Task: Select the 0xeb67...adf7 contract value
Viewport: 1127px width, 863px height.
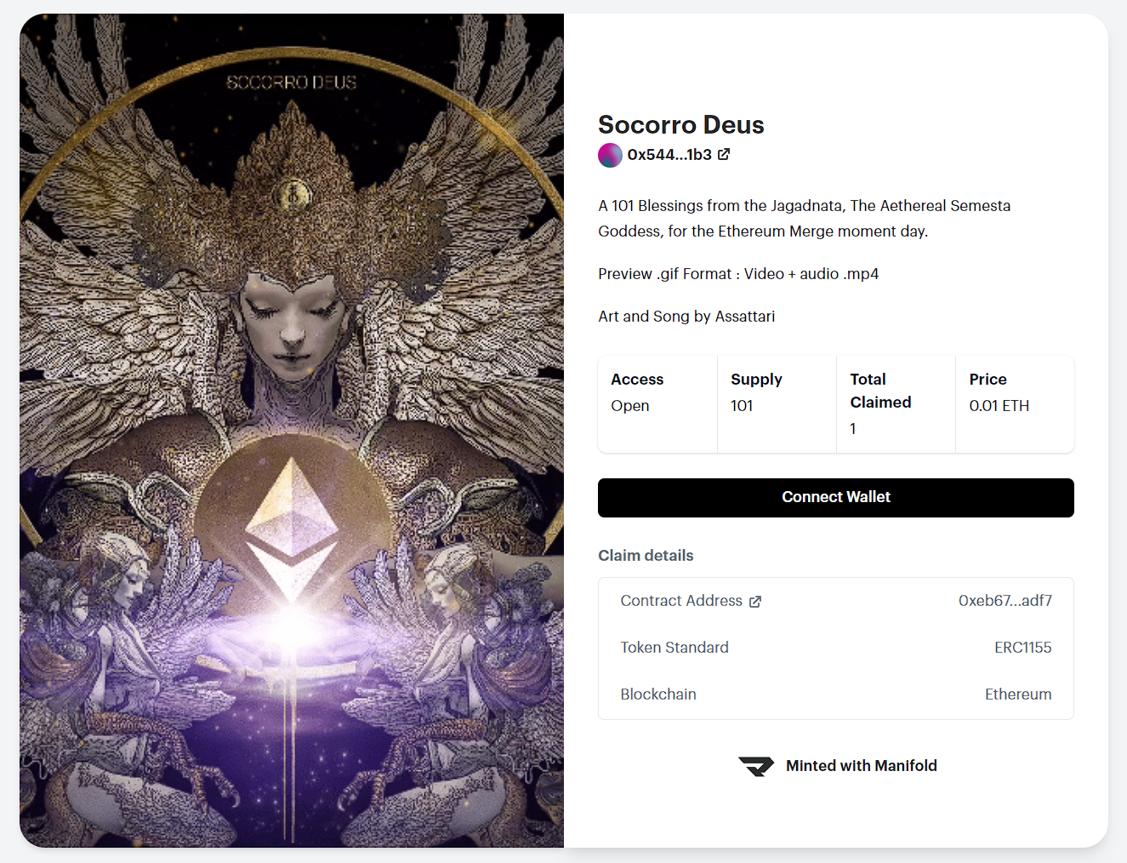Action: click(1005, 601)
